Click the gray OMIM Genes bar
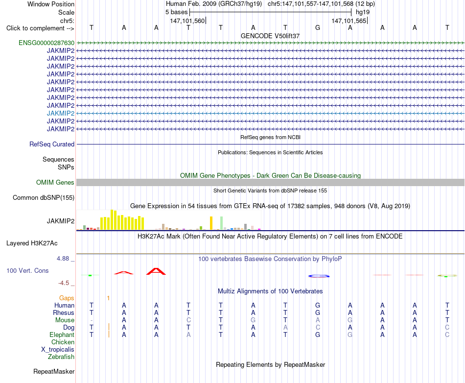 point(270,183)
